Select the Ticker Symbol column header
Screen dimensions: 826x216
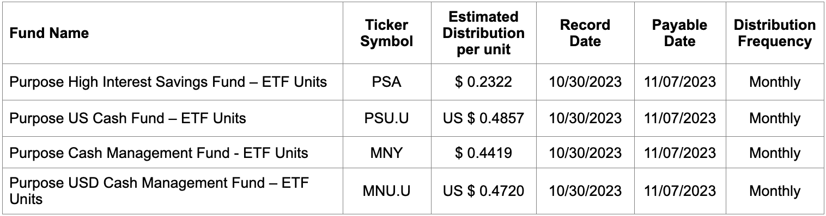tap(387, 33)
